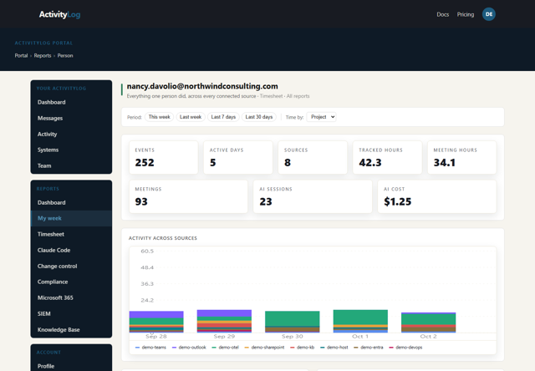535x371 pixels.
Task: Toggle demo-kb legend entry
Action: (303, 348)
